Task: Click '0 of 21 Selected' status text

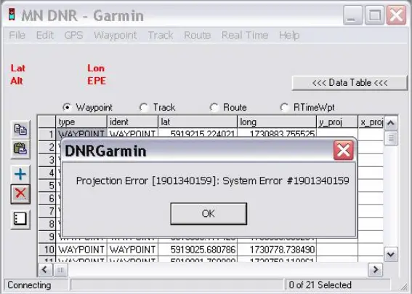Action: (x=320, y=285)
